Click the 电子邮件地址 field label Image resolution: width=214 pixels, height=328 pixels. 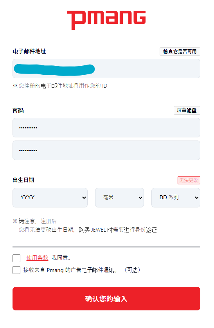click(29, 51)
